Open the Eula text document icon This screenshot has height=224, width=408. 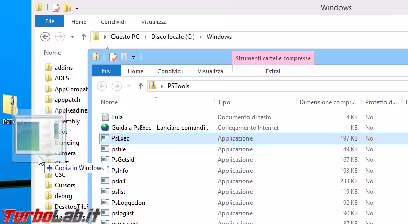[105, 117]
